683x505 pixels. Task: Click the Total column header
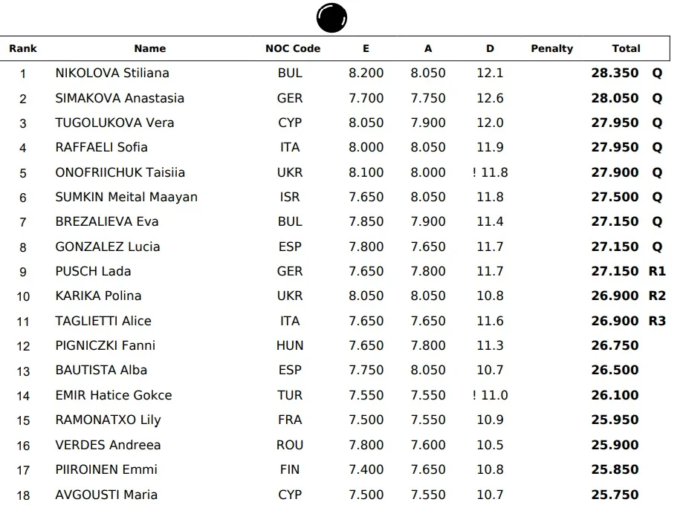(x=626, y=48)
